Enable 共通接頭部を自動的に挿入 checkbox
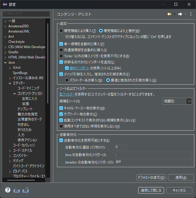Viewport: 196px width, 198px height. point(61,50)
